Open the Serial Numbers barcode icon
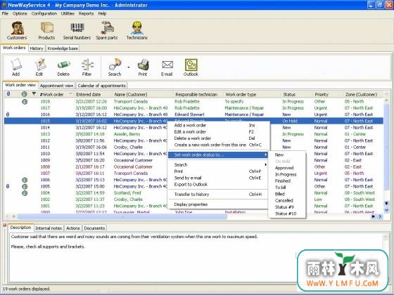 (x=77, y=31)
